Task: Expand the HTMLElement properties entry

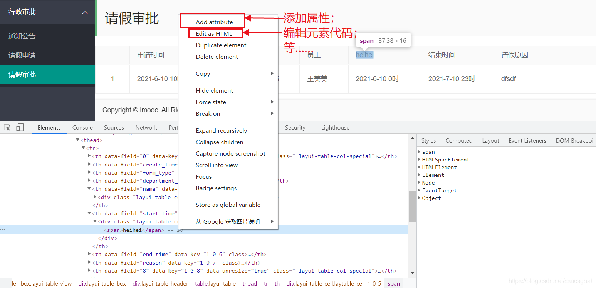Action: (x=420, y=167)
